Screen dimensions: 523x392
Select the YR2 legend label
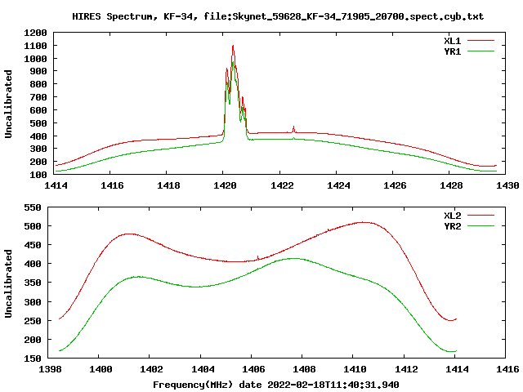(453, 226)
